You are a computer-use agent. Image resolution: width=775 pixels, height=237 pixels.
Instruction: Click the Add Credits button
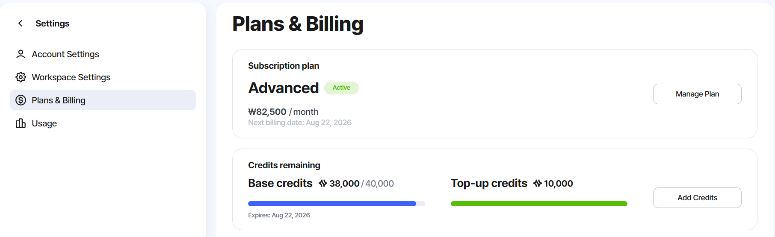[x=697, y=198]
